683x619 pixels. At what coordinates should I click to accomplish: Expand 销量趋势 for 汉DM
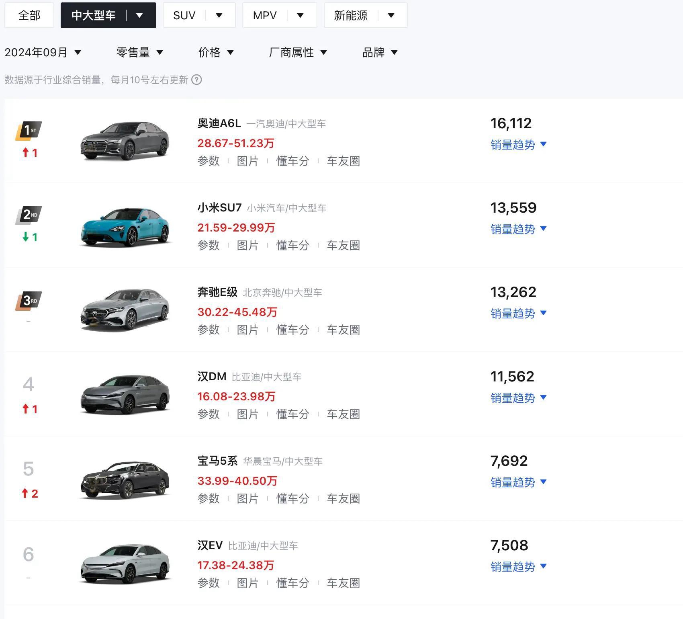[x=518, y=398]
